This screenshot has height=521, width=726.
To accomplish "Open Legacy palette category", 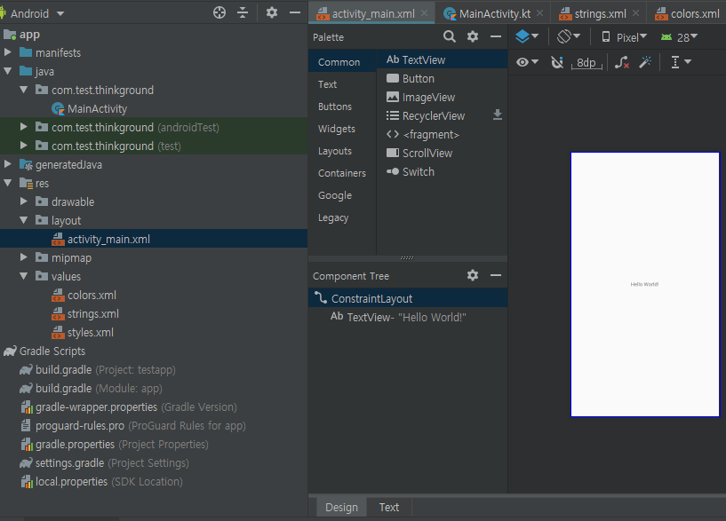I will [342, 217].
